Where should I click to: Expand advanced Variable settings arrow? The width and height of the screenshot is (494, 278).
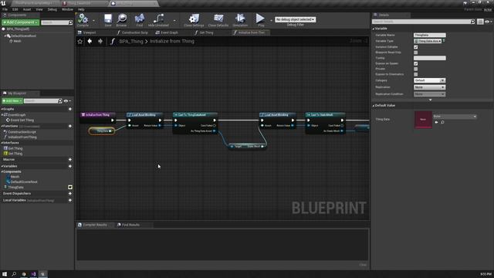(x=431, y=100)
